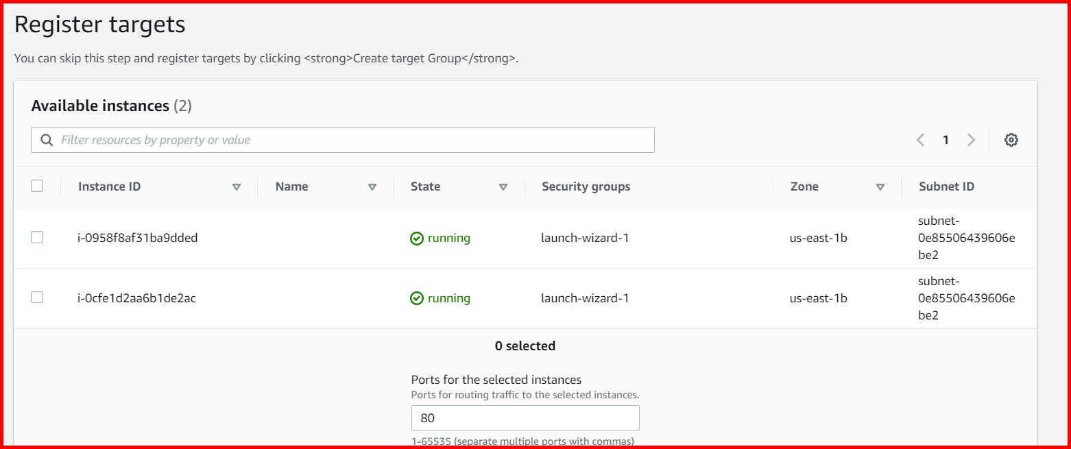Select page 1 in the pagination control
Screen dimensions: 1071x449
[x=946, y=139]
